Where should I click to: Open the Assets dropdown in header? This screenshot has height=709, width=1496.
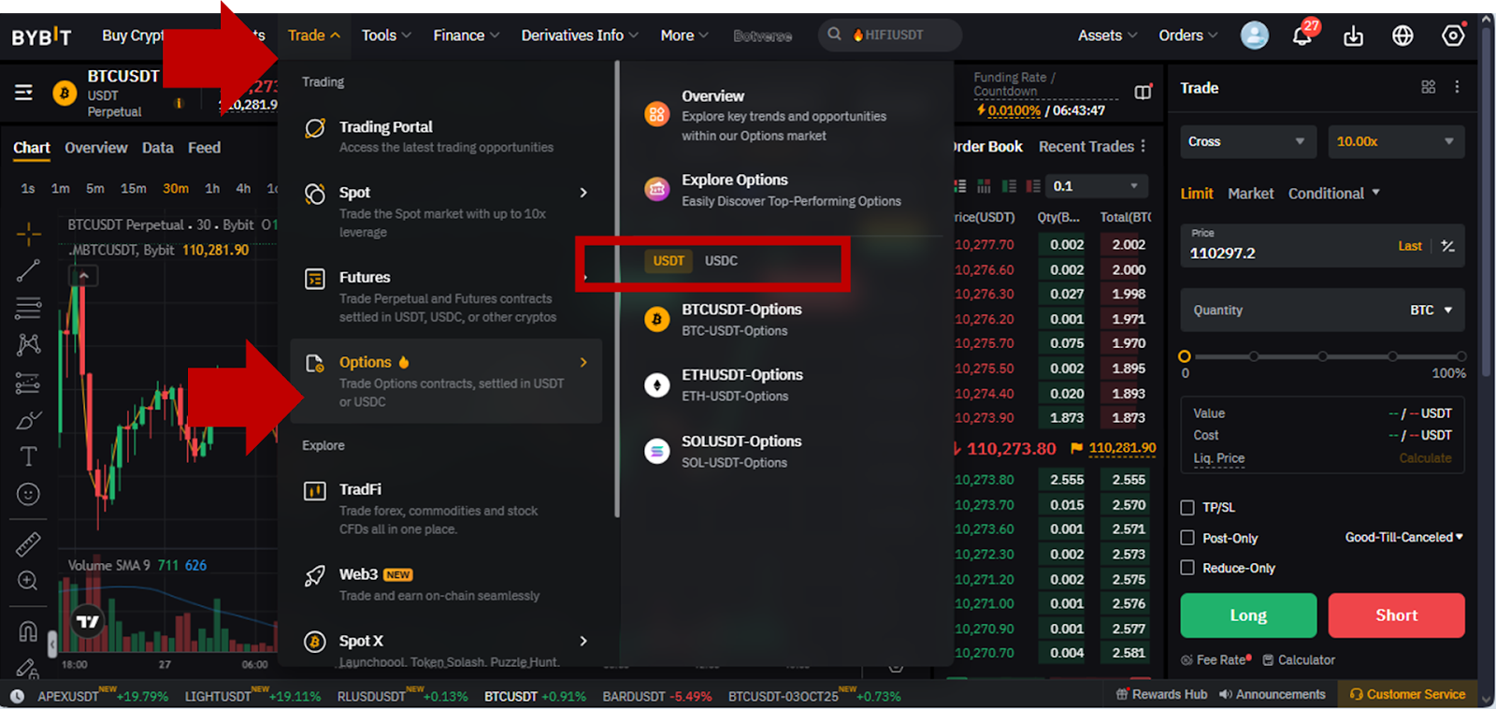[x=1108, y=36]
